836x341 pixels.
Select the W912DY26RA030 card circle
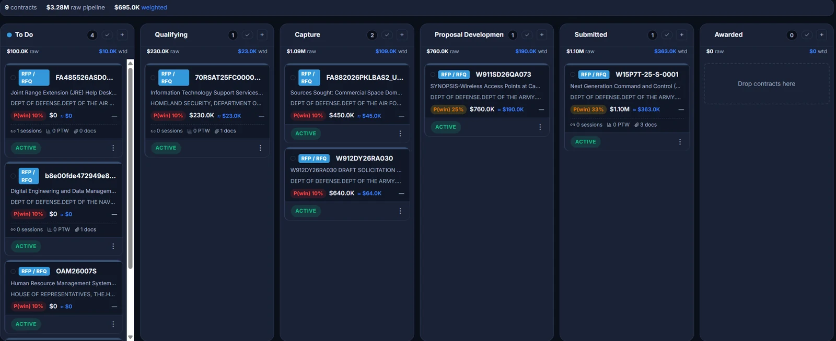[293, 159]
